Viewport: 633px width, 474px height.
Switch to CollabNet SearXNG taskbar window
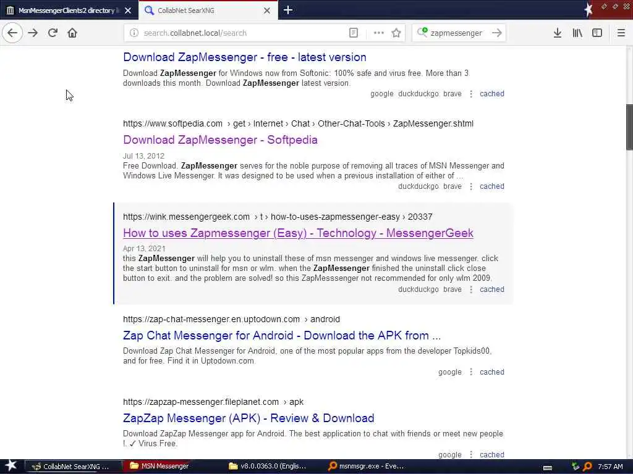(x=73, y=467)
